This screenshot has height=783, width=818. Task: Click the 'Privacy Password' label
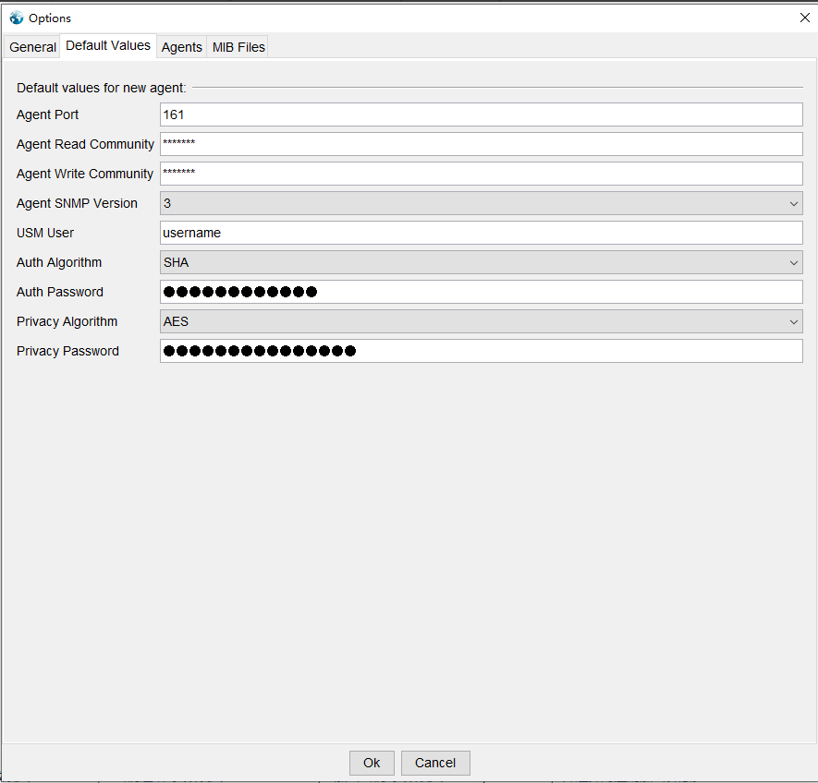(x=67, y=351)
